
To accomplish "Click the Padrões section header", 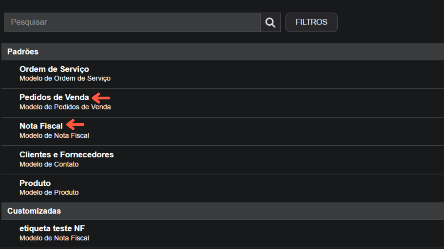I will (x=23, y=52).
